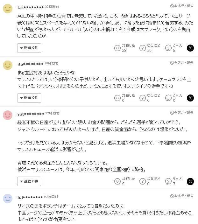
Task: Expand replies dropdown on ito's comment
Action: [29, 98]
